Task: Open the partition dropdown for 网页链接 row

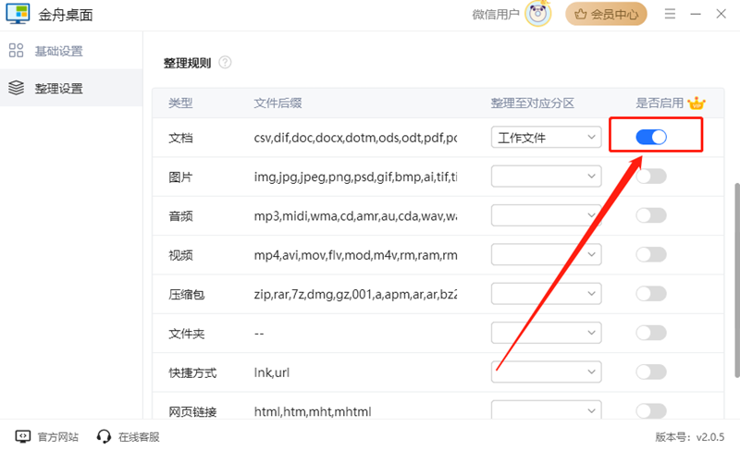Action: point(546,409)
